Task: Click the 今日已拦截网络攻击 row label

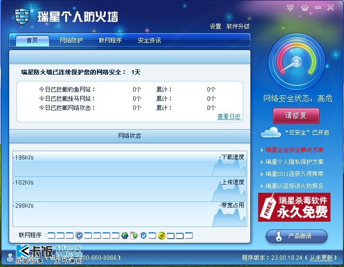Action: pos(67,108)
